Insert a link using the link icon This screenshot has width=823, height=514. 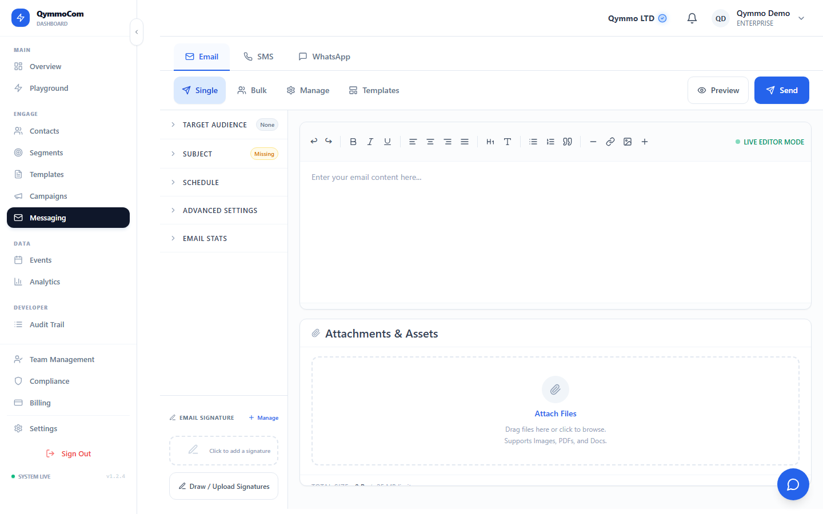(610, 142)
